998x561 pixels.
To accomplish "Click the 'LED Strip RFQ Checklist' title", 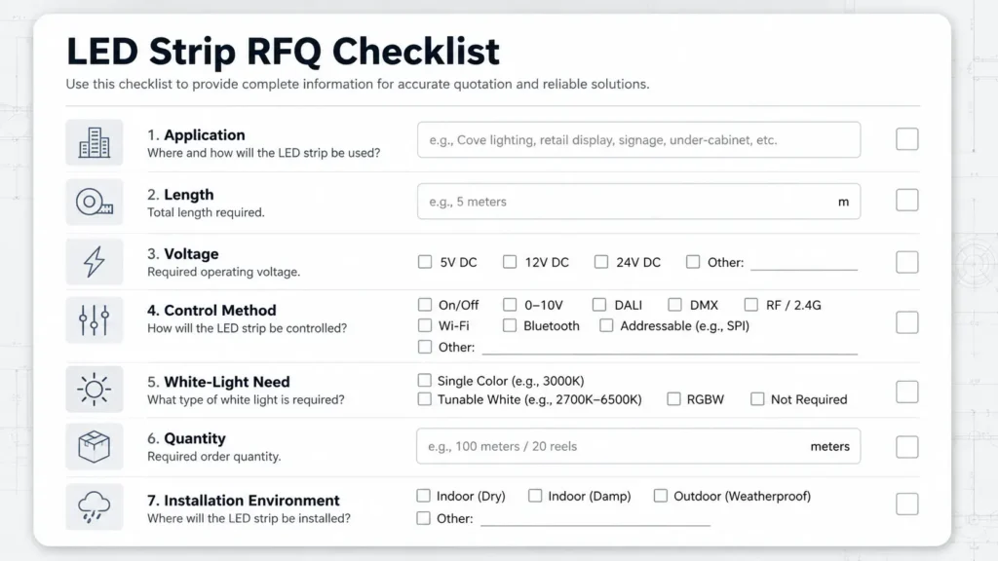I will [283, 52].
